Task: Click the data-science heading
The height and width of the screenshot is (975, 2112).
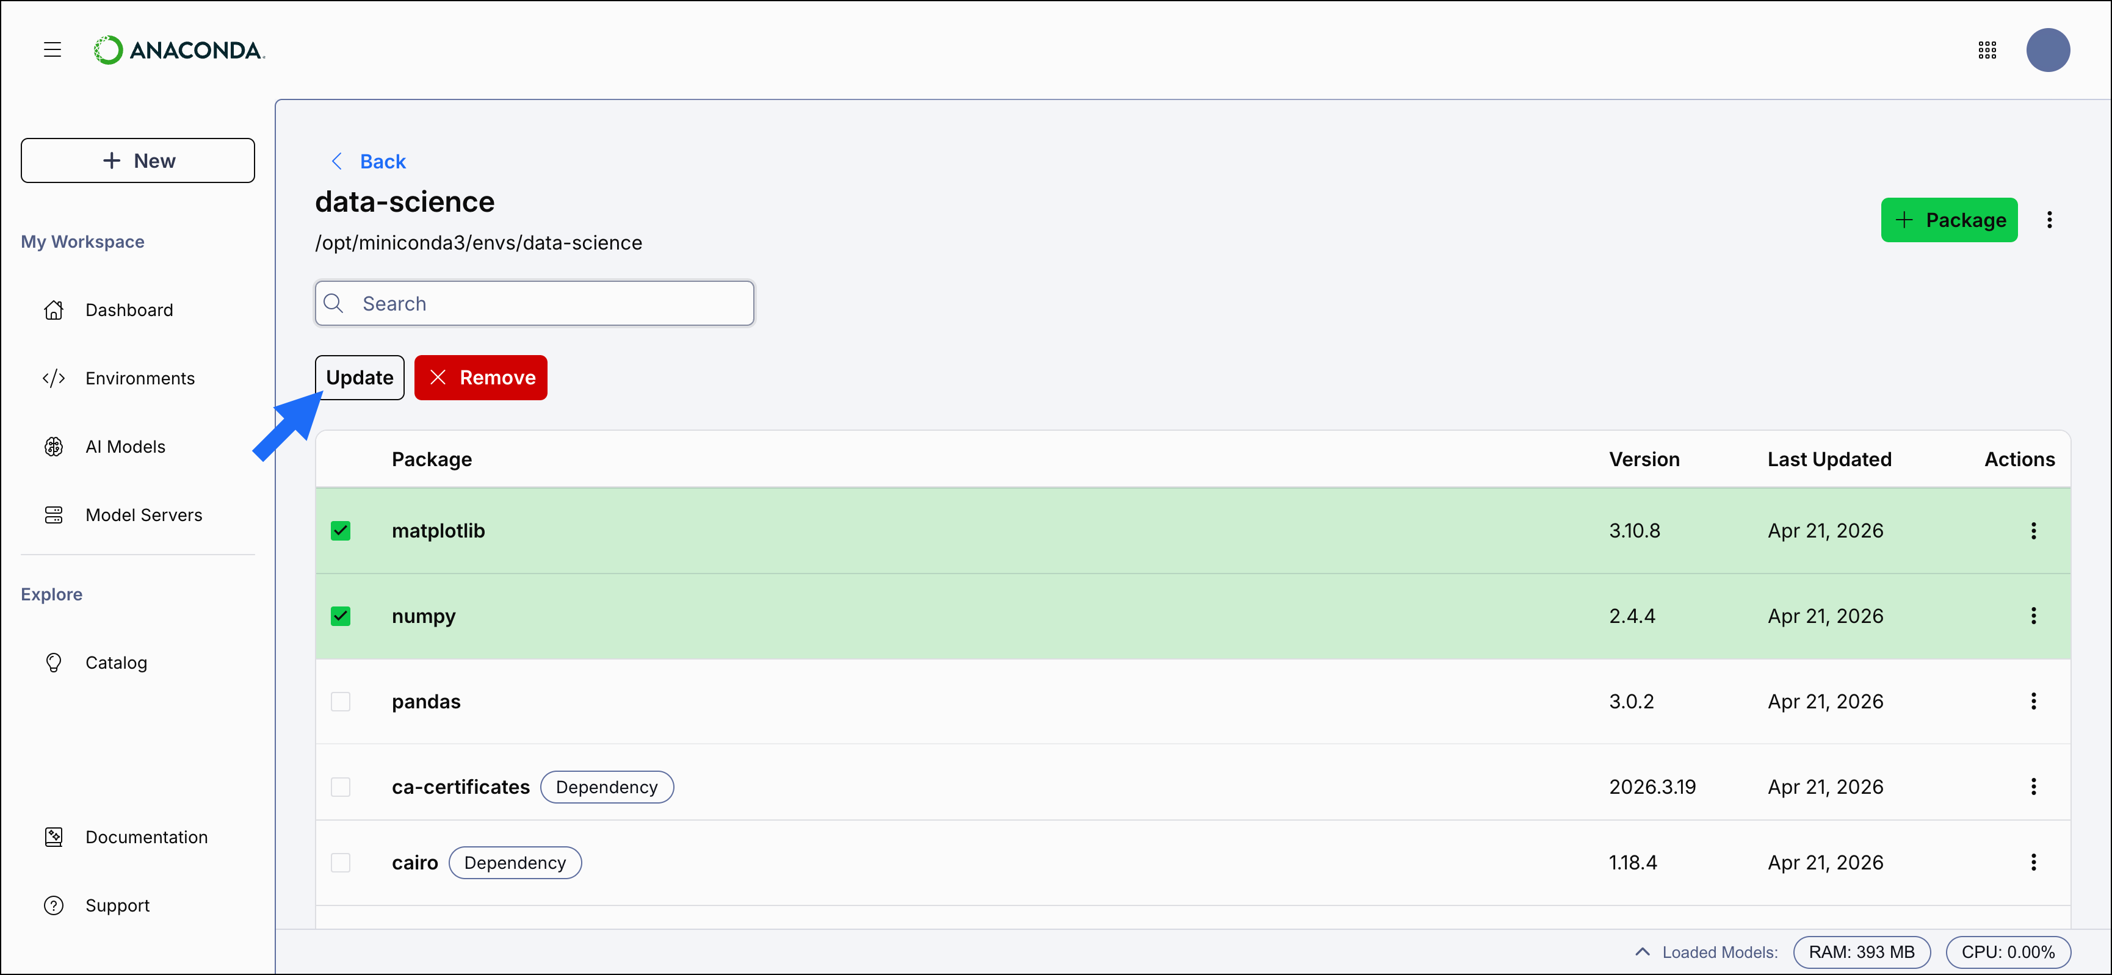Action: point(404,201)
